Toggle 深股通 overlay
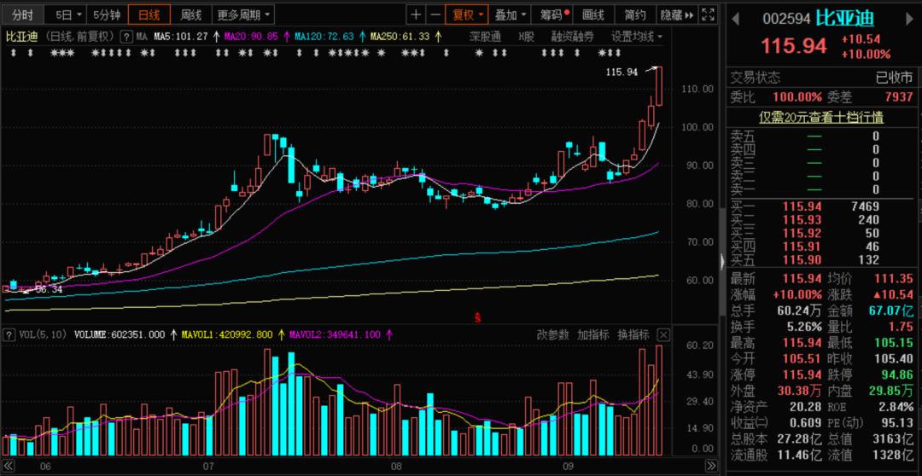Image resolution: width=922 pixels, height=476 pixels. pyautogui.click(x=485, y=37)
